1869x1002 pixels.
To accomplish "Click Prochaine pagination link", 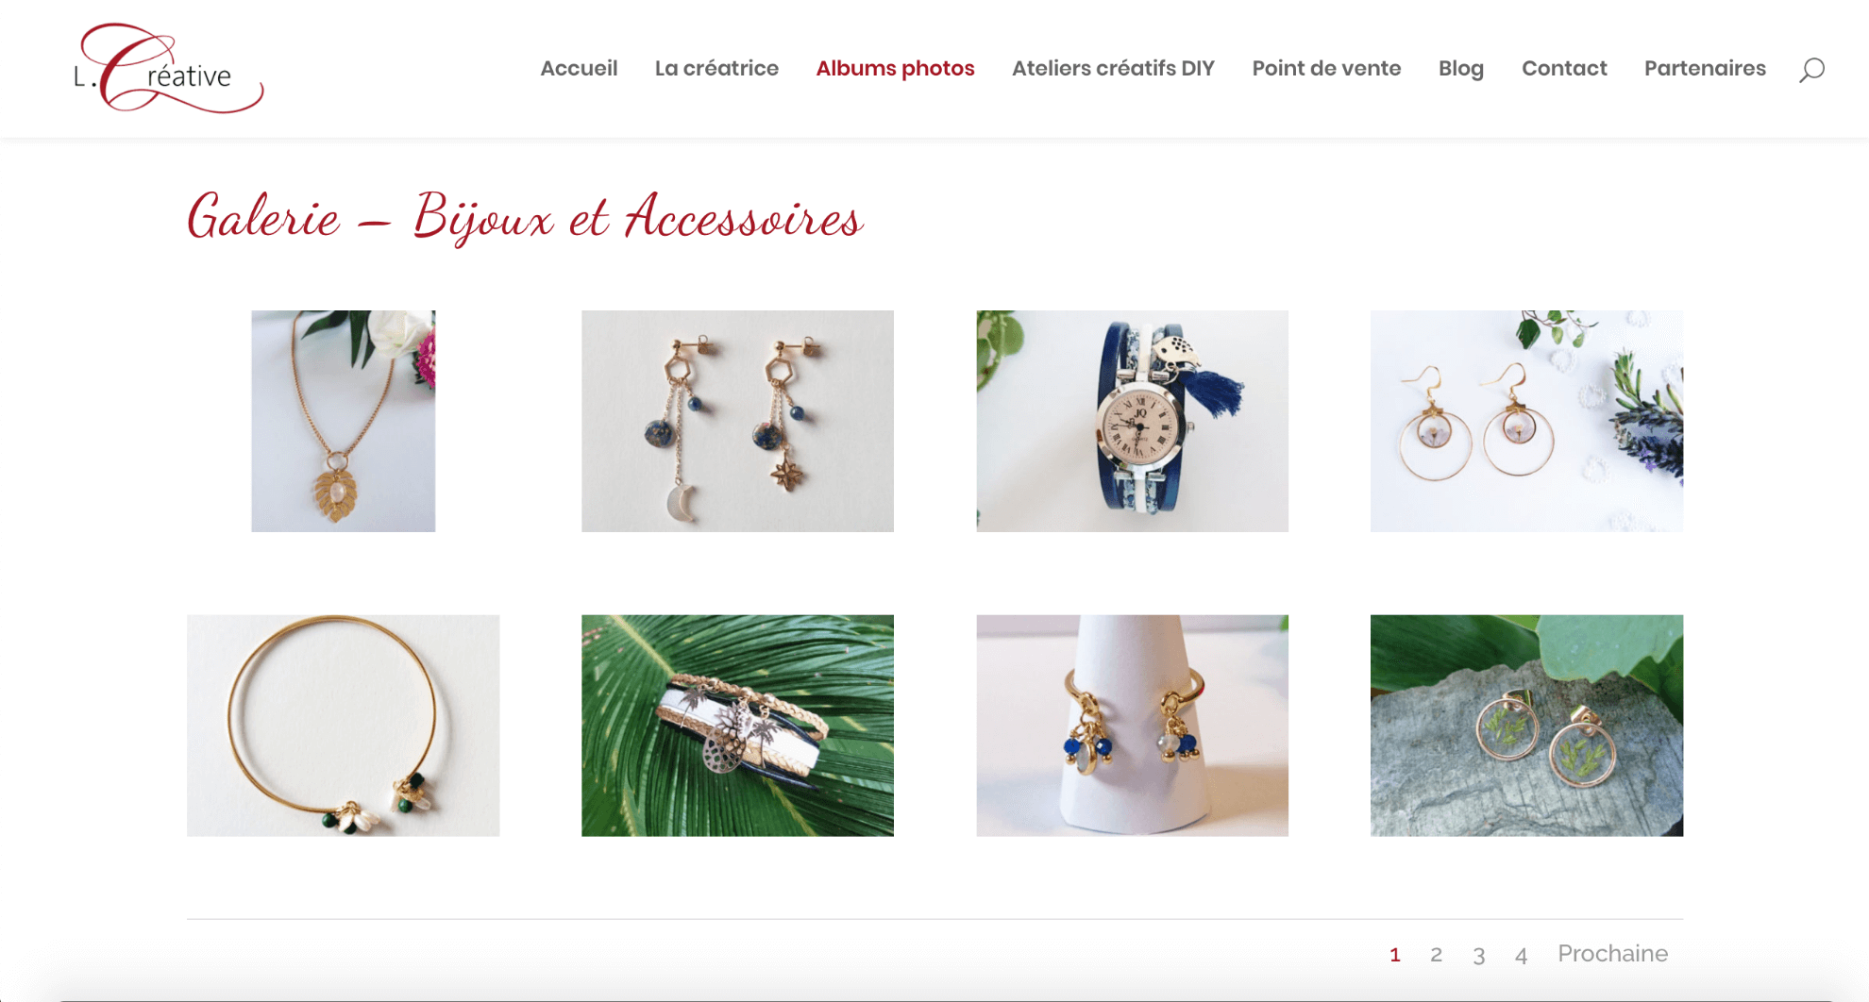I will pos(1612,953).
